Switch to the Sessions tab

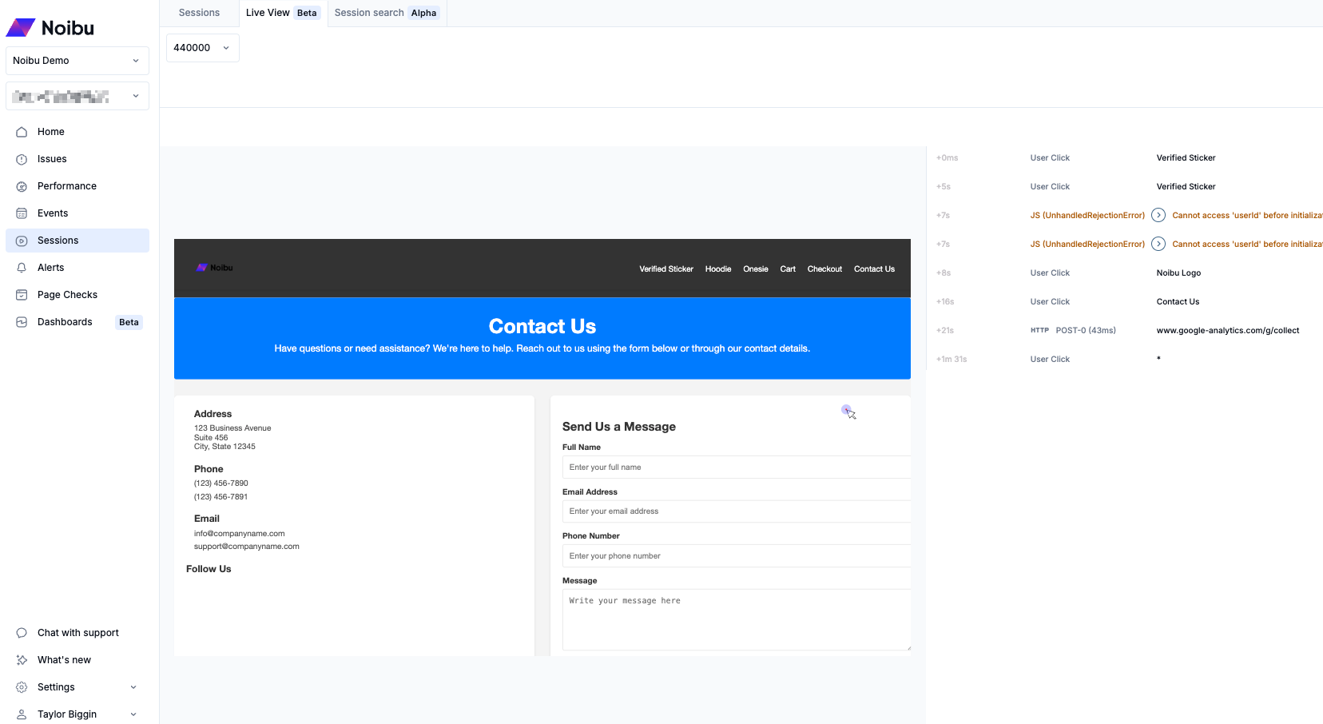pyautogui.click(x=199, y=13)
